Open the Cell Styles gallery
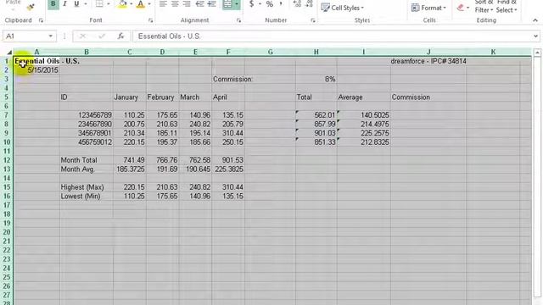543x305 pixels. coord(343,8)
